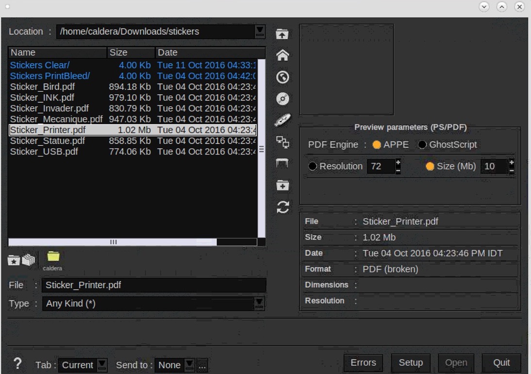Screen dimensions: 531x374
Task: Click the Setup button
Action: coord(411,363)
